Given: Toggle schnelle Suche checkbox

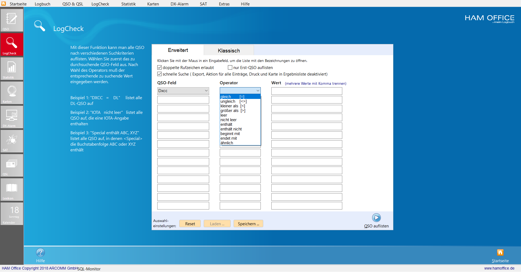Looking at the screenshot, I should [159, 74].
